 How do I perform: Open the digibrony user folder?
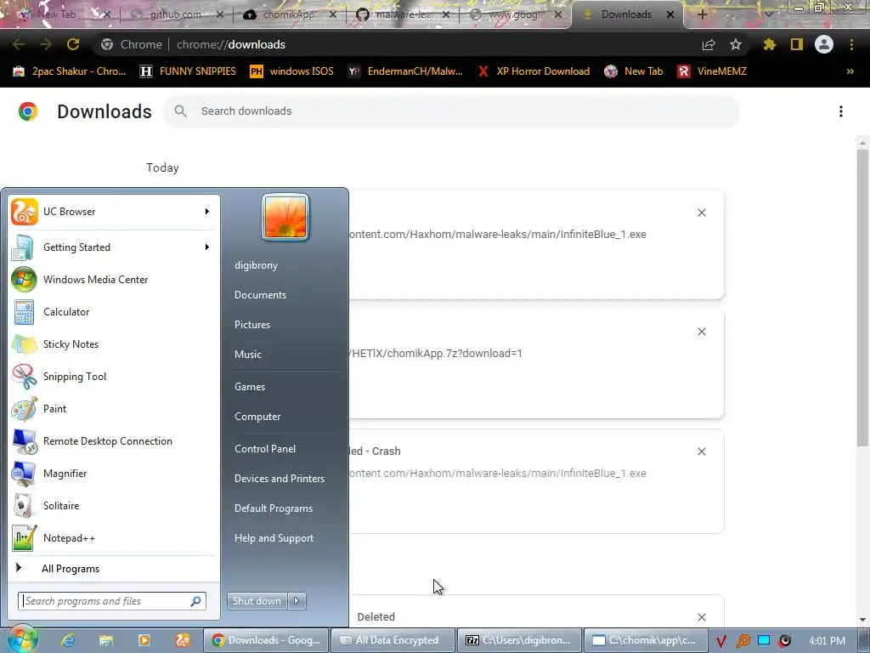(x=256, y=265)
